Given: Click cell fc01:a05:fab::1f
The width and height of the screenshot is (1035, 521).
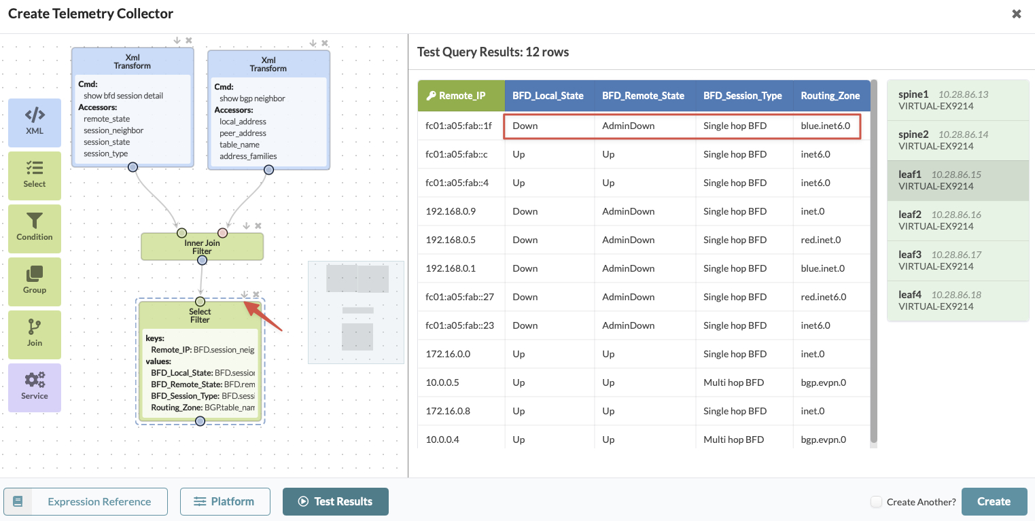Looking at the screenshot, I should coord(461,126).
